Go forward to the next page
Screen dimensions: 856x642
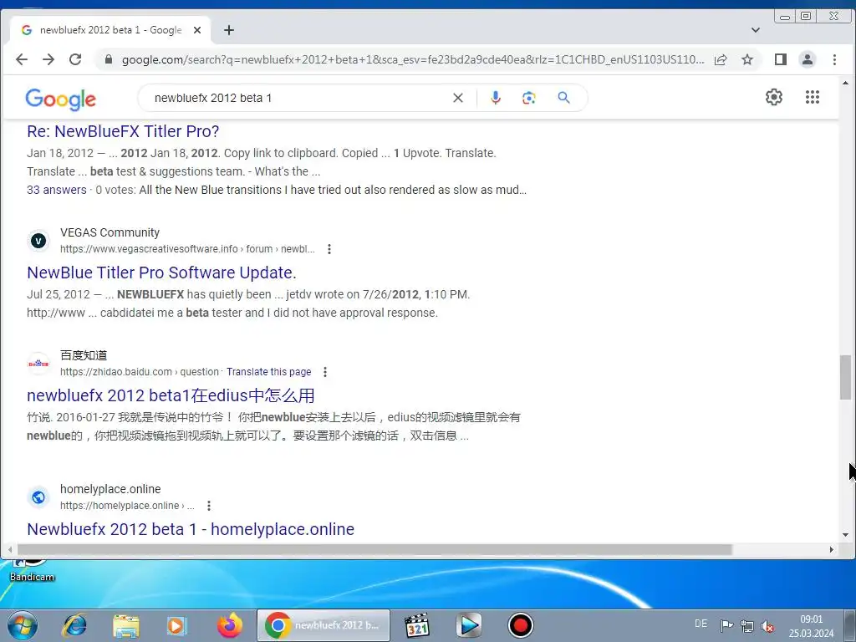coord(48,59)
